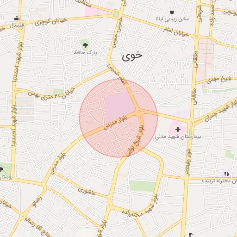Click the coffee cup icon at the map bottom

click(x=190, y=235)
